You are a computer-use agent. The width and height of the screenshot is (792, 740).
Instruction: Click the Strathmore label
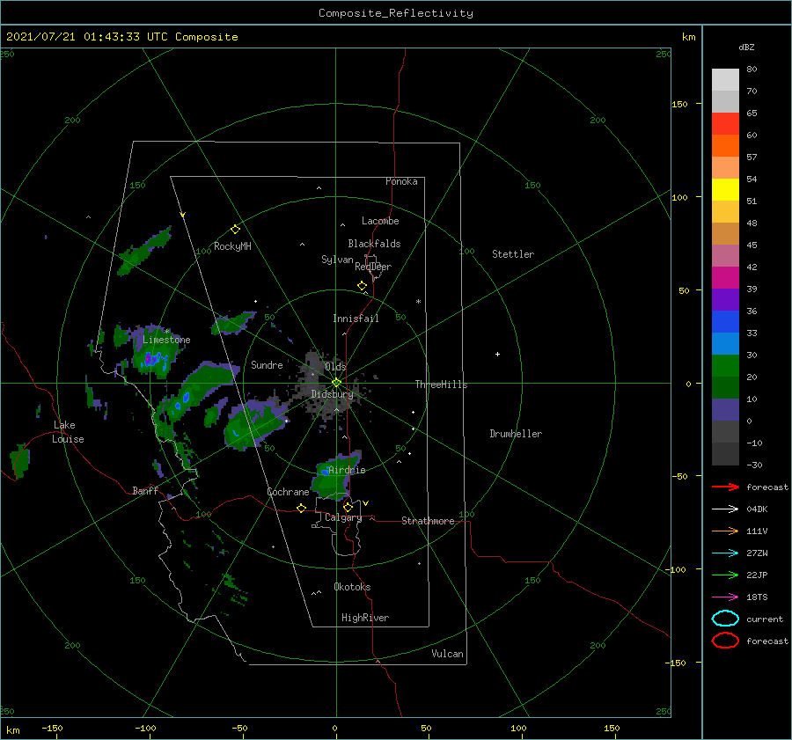pos(428,521)
